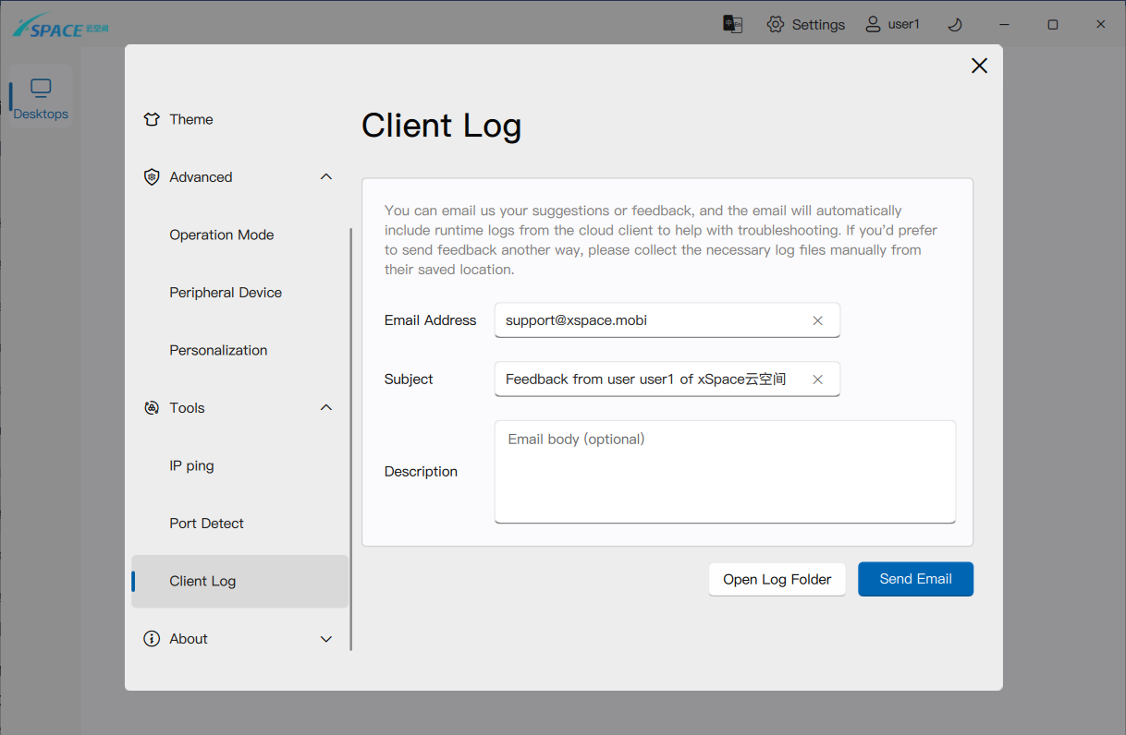Click the Open Log Folder button
This screenshot has height=735, width=1126.
(777, 579)
